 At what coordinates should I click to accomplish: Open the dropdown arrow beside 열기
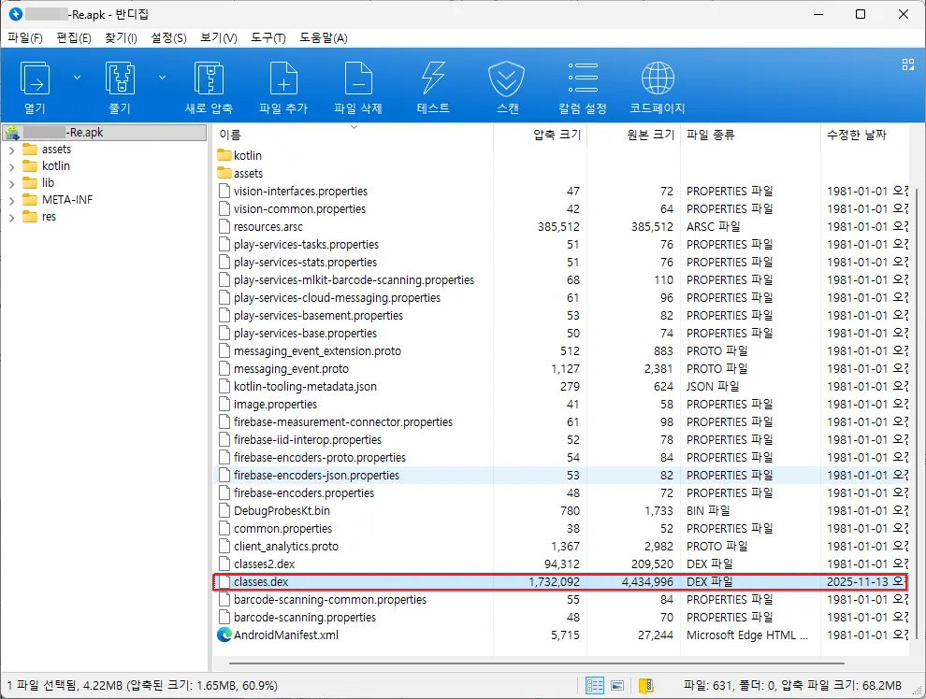[x=77, y=78]
